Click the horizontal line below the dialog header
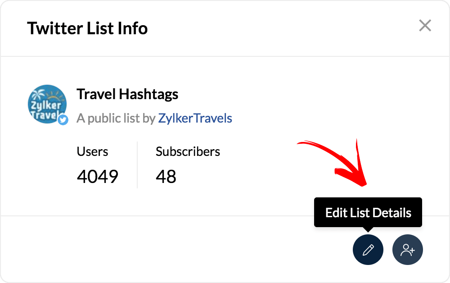Screen dimensions: 450x283 tap(225, 56)
